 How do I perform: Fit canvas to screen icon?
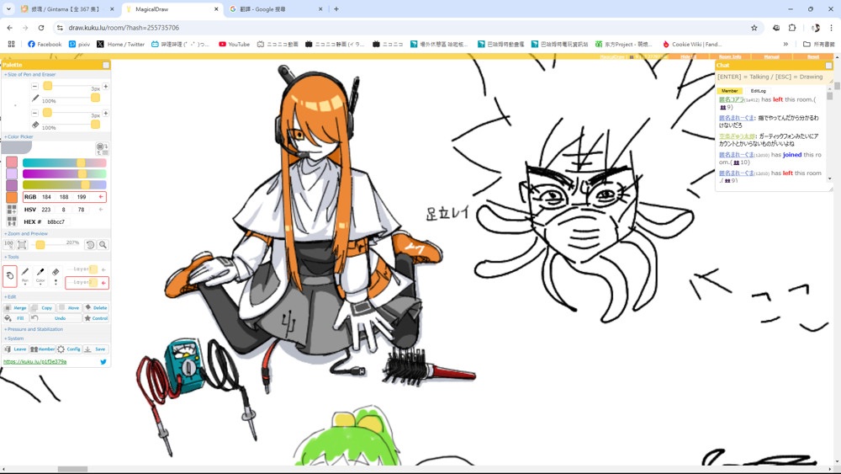click(22, 245)
